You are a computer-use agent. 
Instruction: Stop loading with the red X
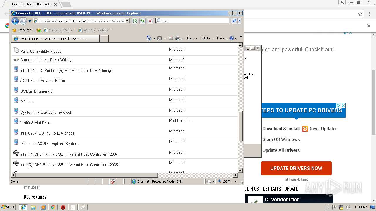[150, 21]
